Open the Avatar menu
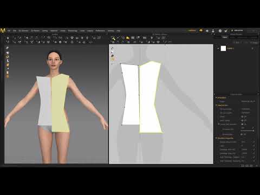The height and width of the screenshot is (195, 260). [63, 31]
